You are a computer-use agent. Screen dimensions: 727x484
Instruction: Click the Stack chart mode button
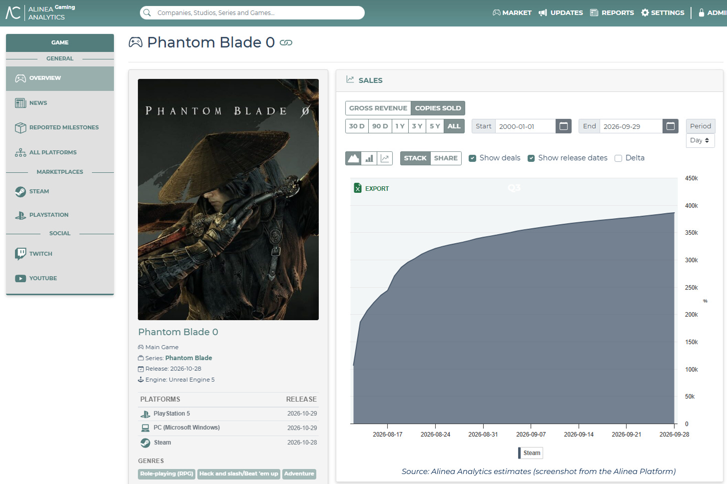click(415, 158)
